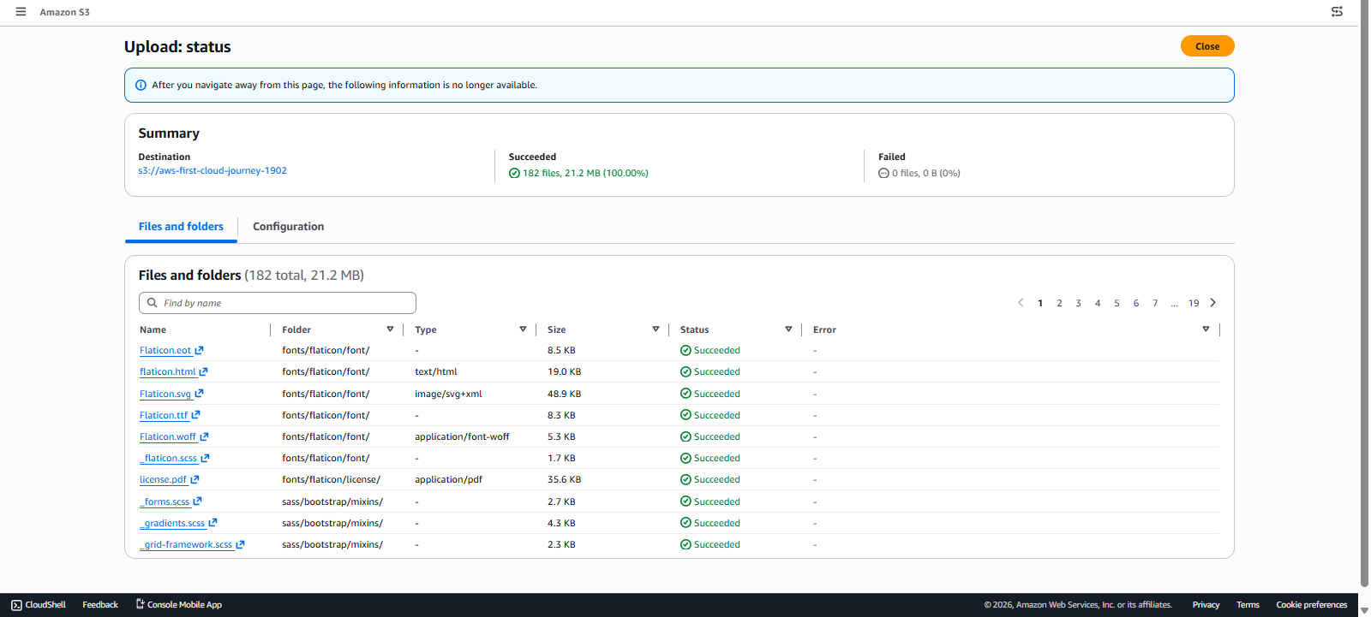The width and height of the screenshot is (1371, 617).
Task: Open the s3://aws-first-cloud-journey-1902 destination link
Action: coord(213,171)
